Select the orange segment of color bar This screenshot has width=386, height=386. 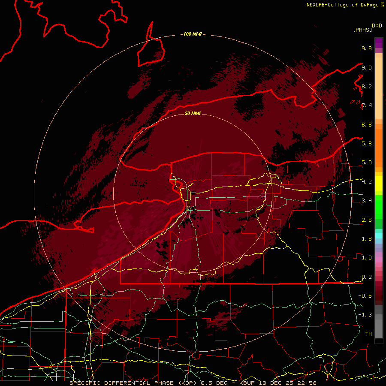pos(379,148)
